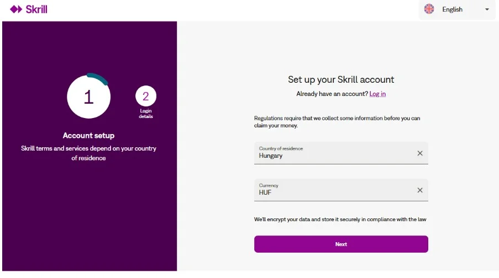Click the Skrill wordmark in the header

point(36,9)
